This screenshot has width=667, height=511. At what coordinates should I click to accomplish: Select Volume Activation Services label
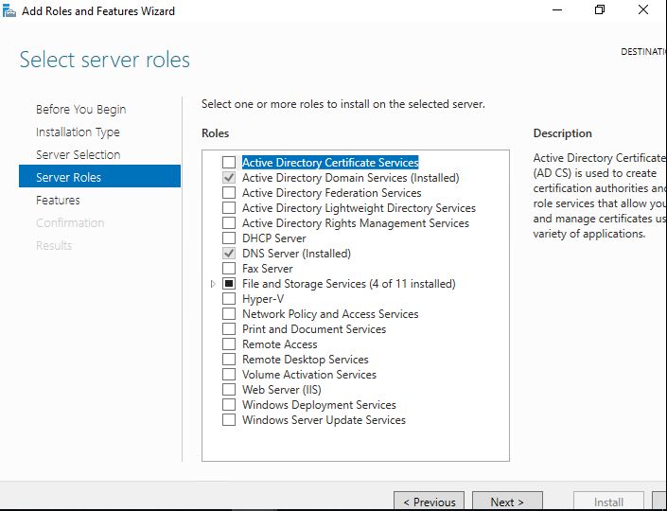(x=309, y=375)
